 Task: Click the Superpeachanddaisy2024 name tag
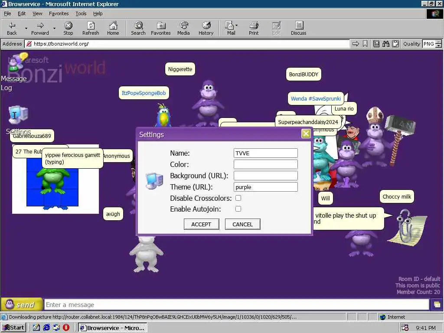click(308, 122)
